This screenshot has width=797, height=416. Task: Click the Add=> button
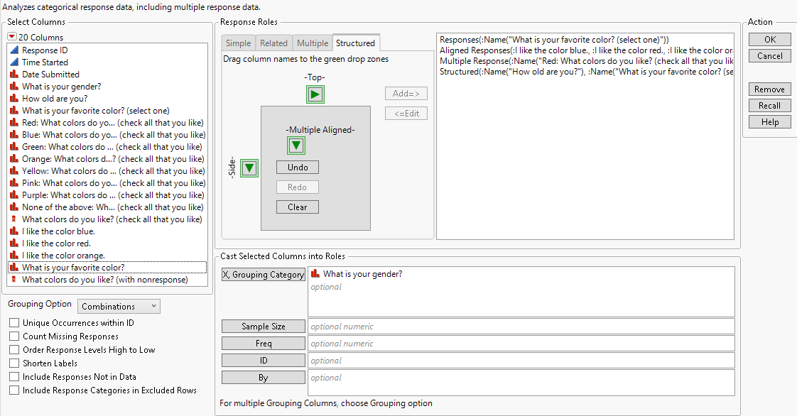(406, 93)
